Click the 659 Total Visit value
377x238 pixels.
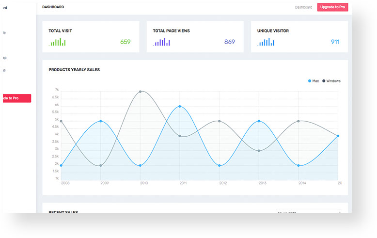(125, 42)
